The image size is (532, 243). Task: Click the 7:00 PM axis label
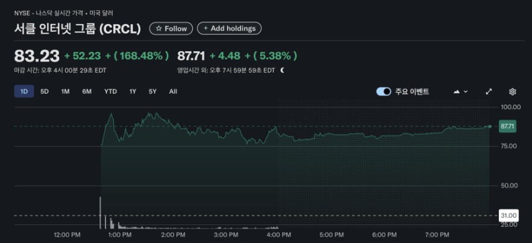click(437, 235)
